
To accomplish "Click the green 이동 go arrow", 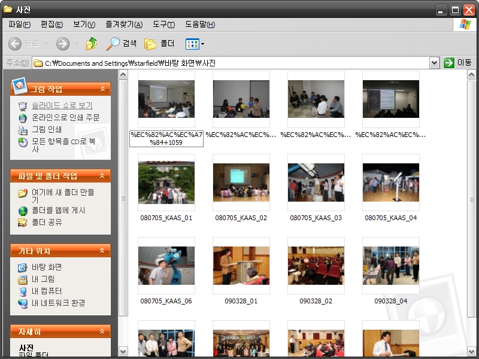I will 448,63.
